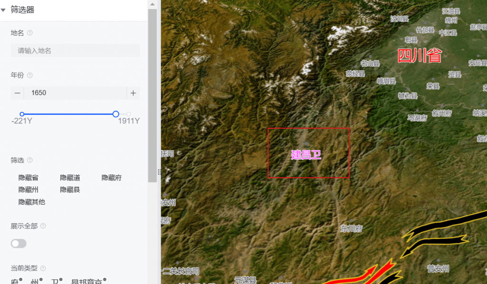The height and width of the screenshot is (284, 487).
Task: Click the help icon beside 地名
Action: 30,33
